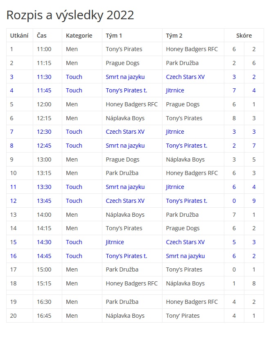The image size is (280, 339).
Task: Click Smrt na jazyku in the 11:30 row
Action: click(x=125, y=77)
